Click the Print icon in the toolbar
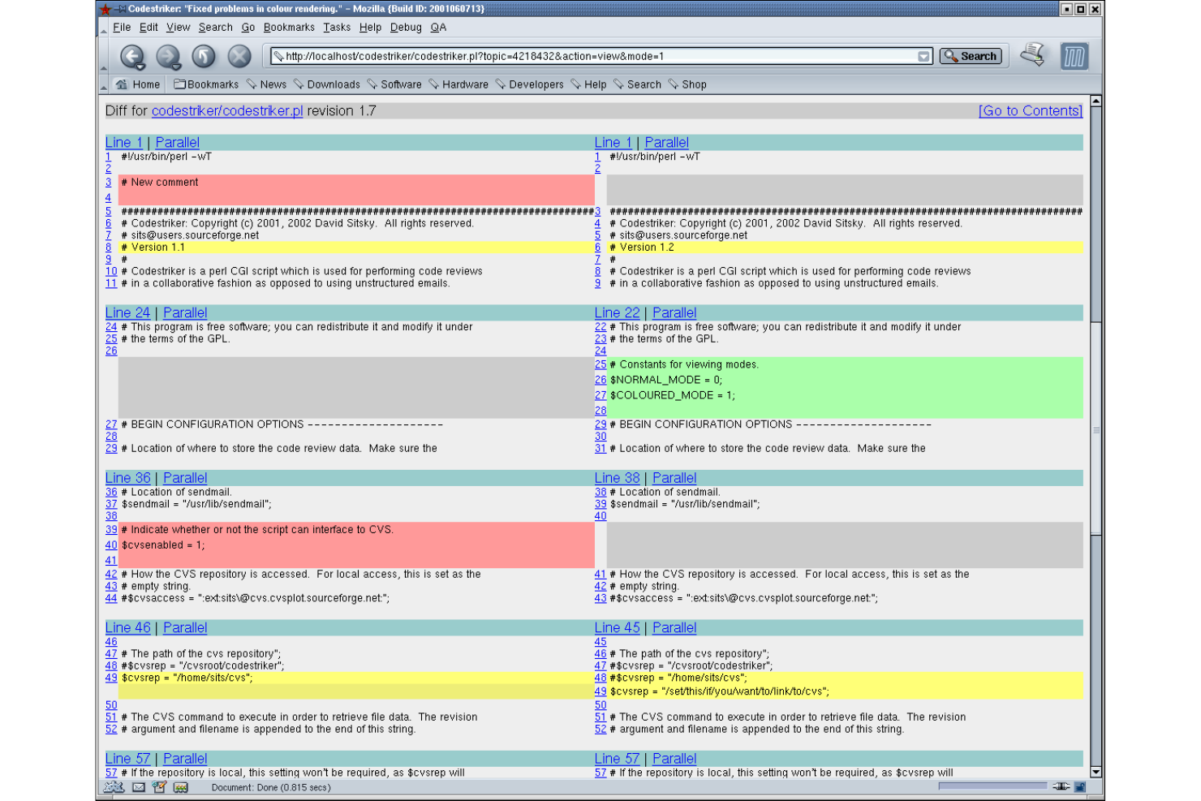Viewport: 1201px width, 801px height. tap(1033, 55)
